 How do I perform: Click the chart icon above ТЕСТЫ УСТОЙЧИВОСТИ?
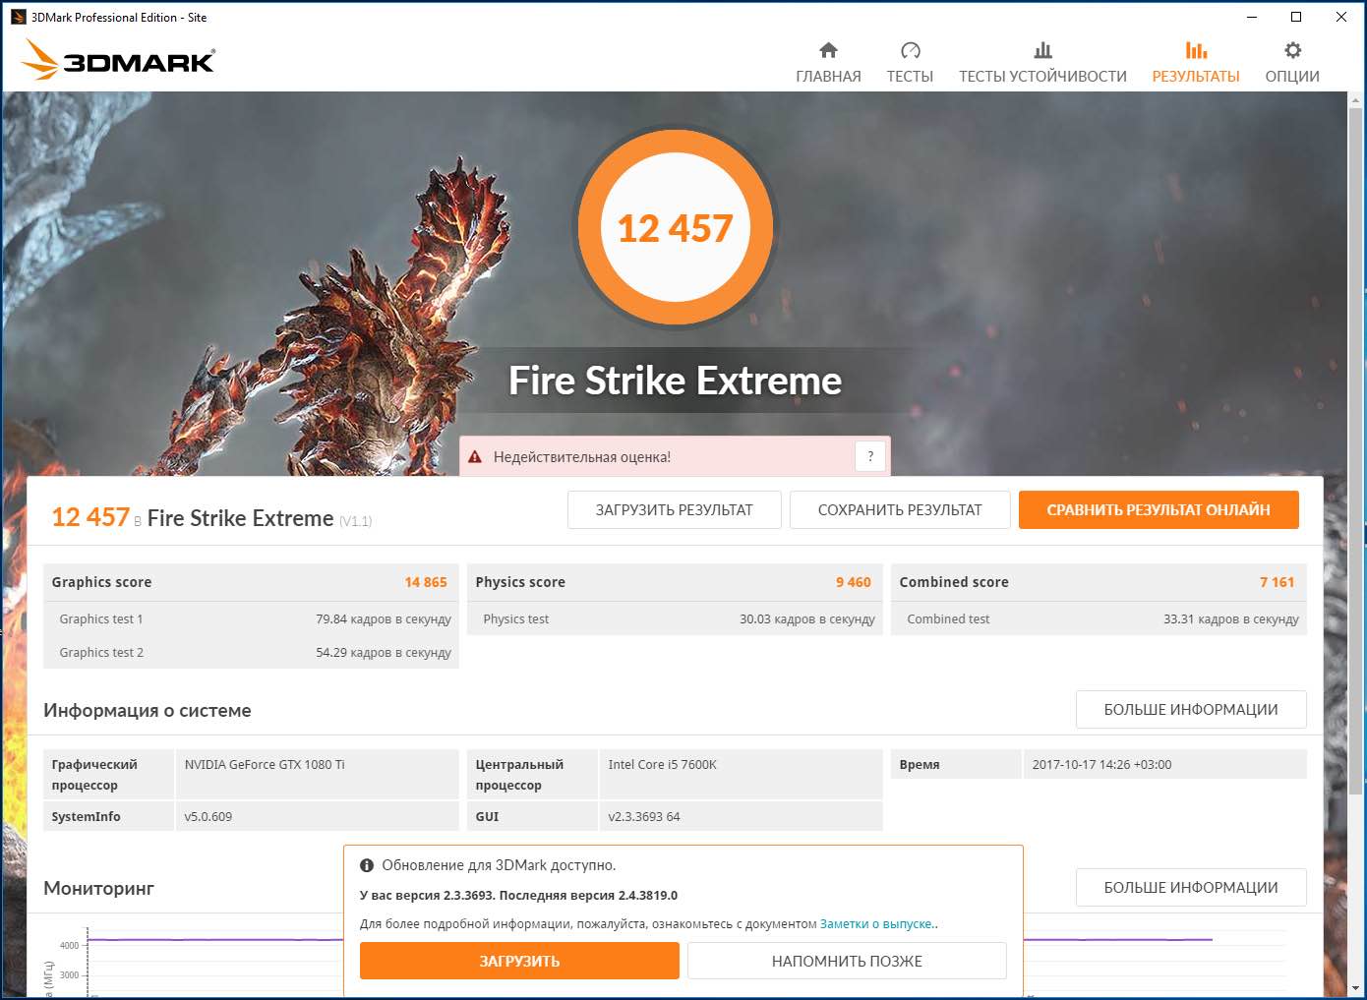pos(1042,50)
